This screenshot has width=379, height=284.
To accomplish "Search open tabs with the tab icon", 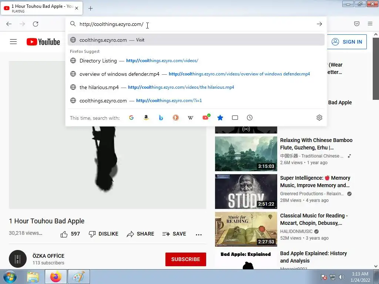I will [235, 118].
